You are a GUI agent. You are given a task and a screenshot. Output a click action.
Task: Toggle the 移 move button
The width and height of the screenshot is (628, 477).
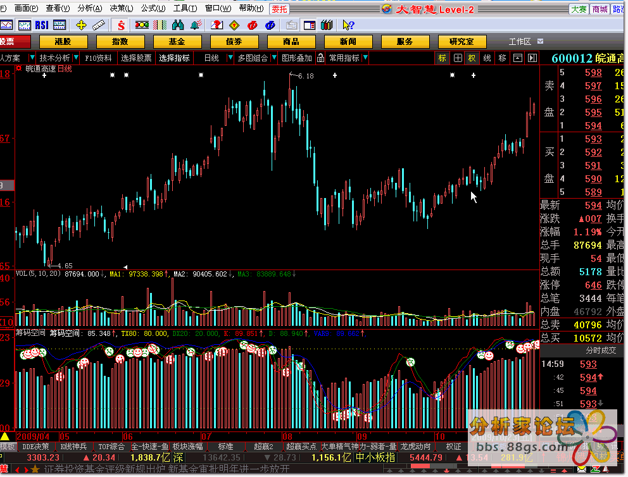(502, 58)
